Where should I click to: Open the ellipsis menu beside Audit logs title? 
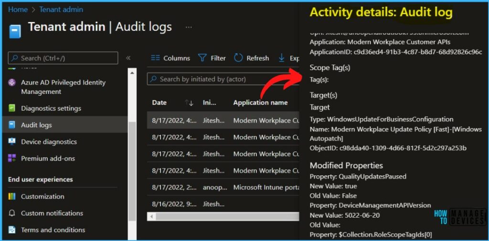[189, 27]
